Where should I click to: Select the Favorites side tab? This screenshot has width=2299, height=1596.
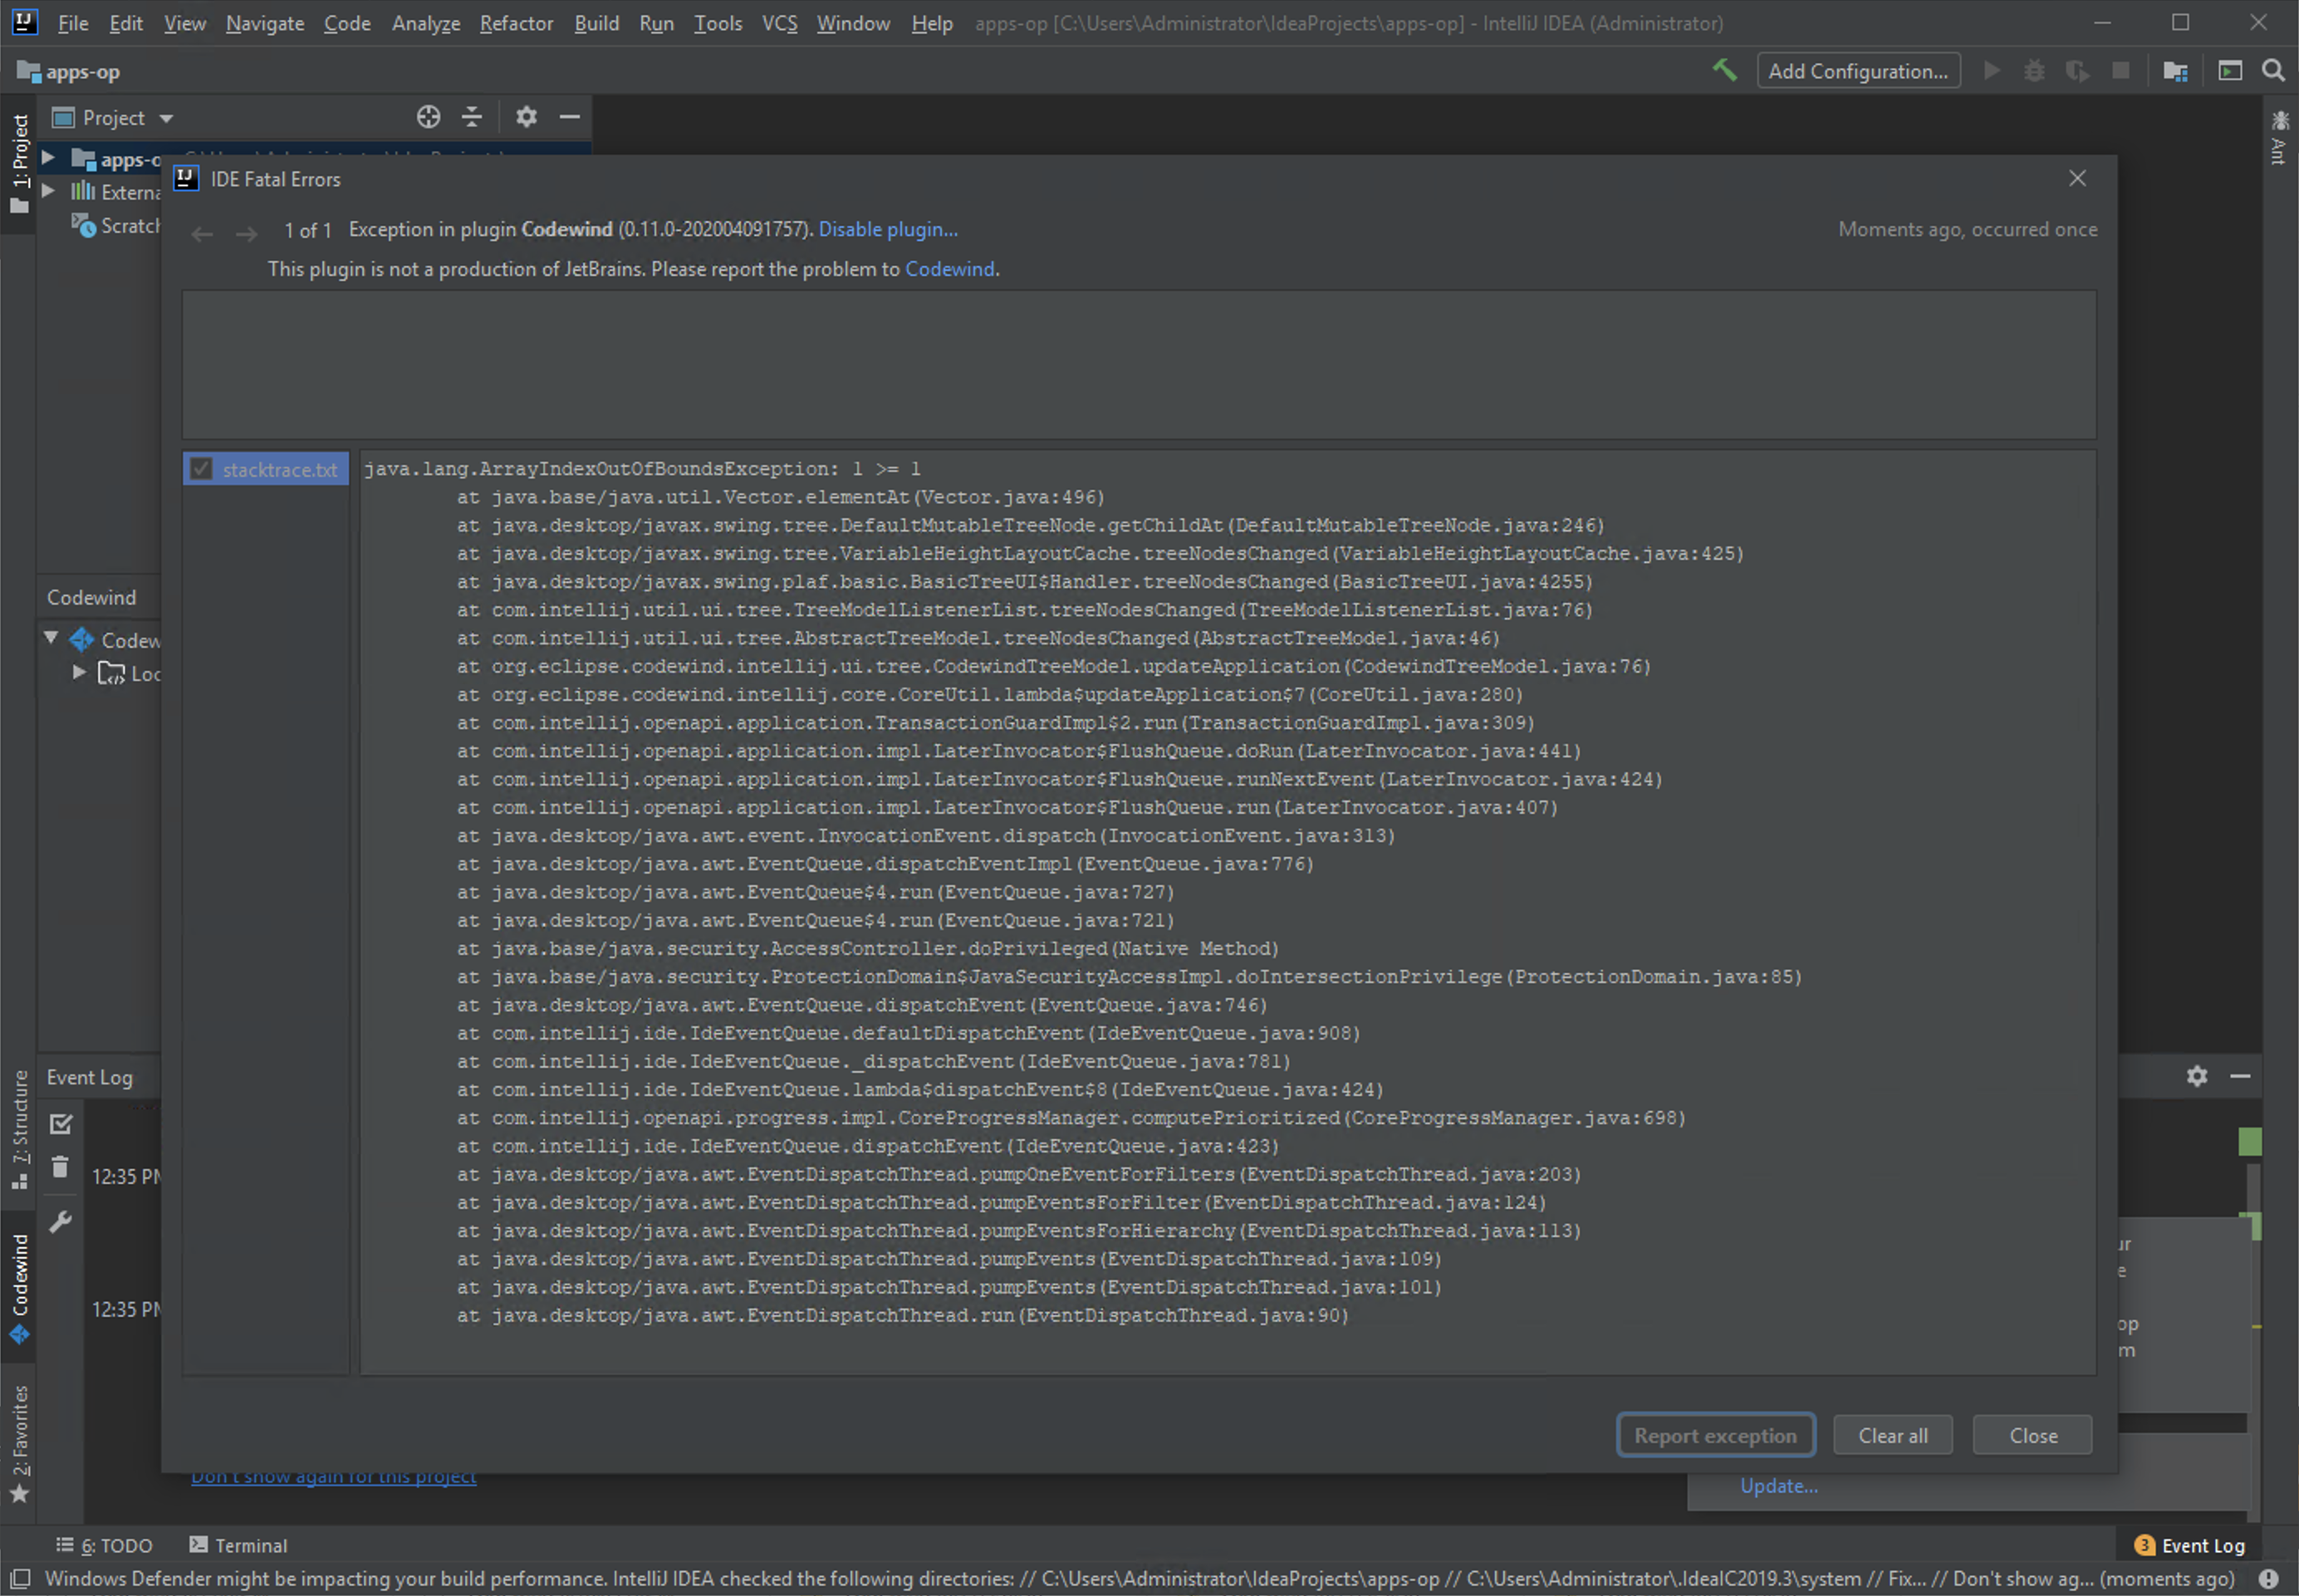coord(19,1444)
